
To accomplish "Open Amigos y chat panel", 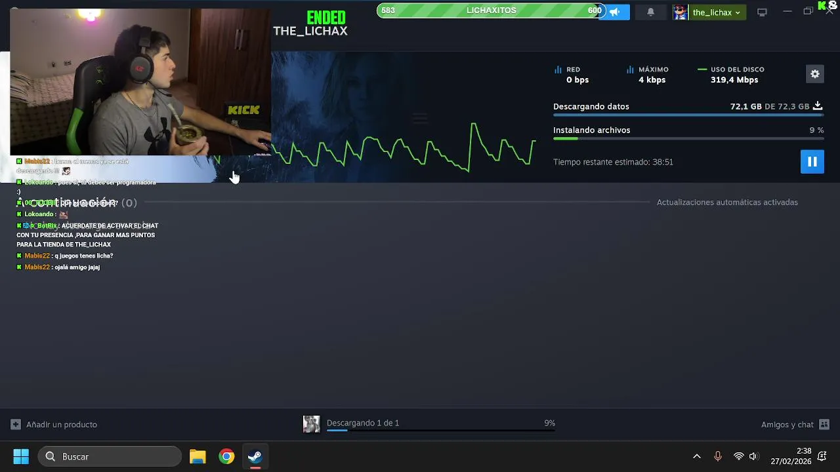I will tap(787, 425).
